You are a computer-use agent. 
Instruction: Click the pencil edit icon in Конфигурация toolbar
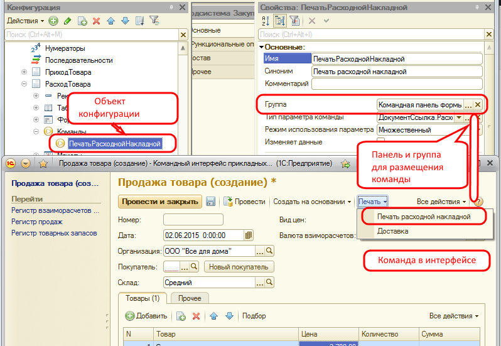tap(67, 21)
